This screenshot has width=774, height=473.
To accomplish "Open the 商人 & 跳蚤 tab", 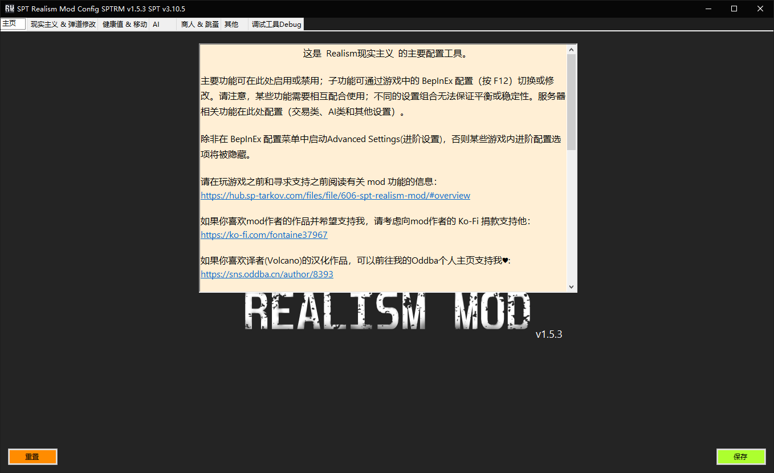I will point(199,25).
